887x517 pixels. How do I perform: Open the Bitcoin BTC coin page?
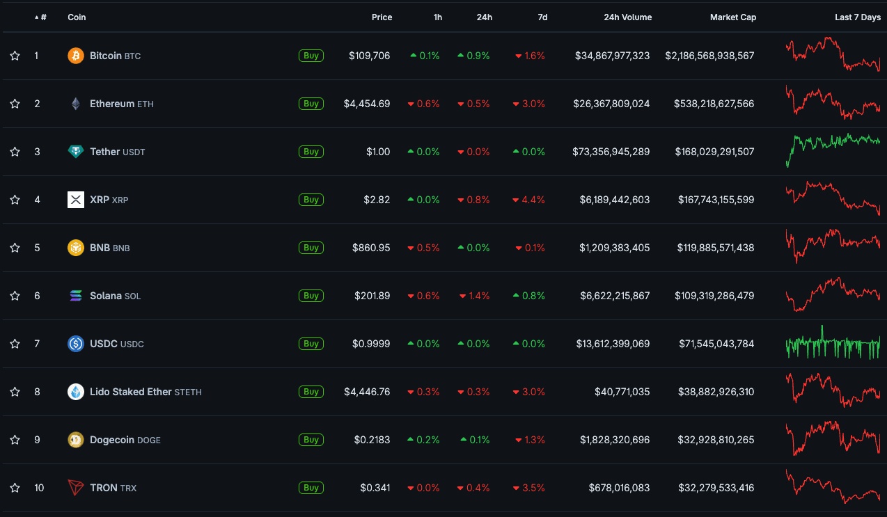[x=115, y=56]
